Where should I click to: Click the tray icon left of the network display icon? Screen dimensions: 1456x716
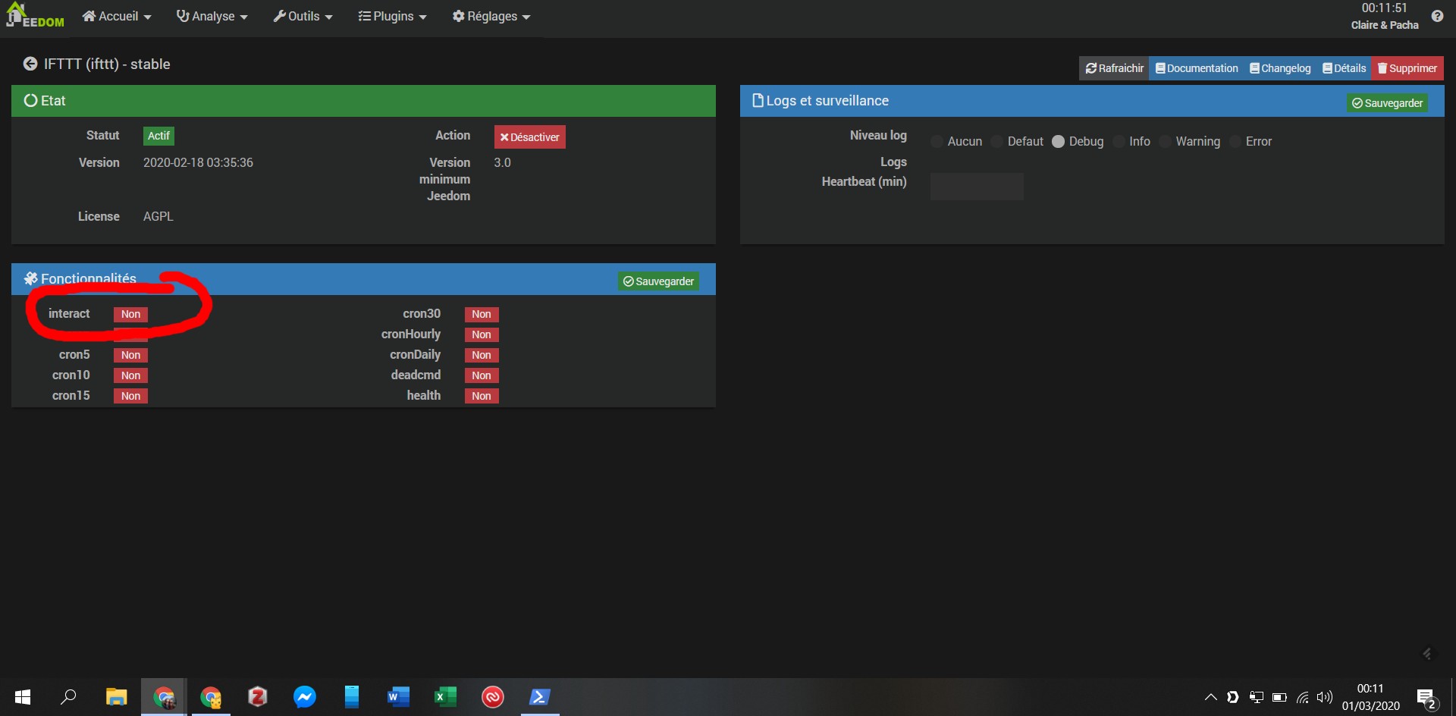[1233, 698]
